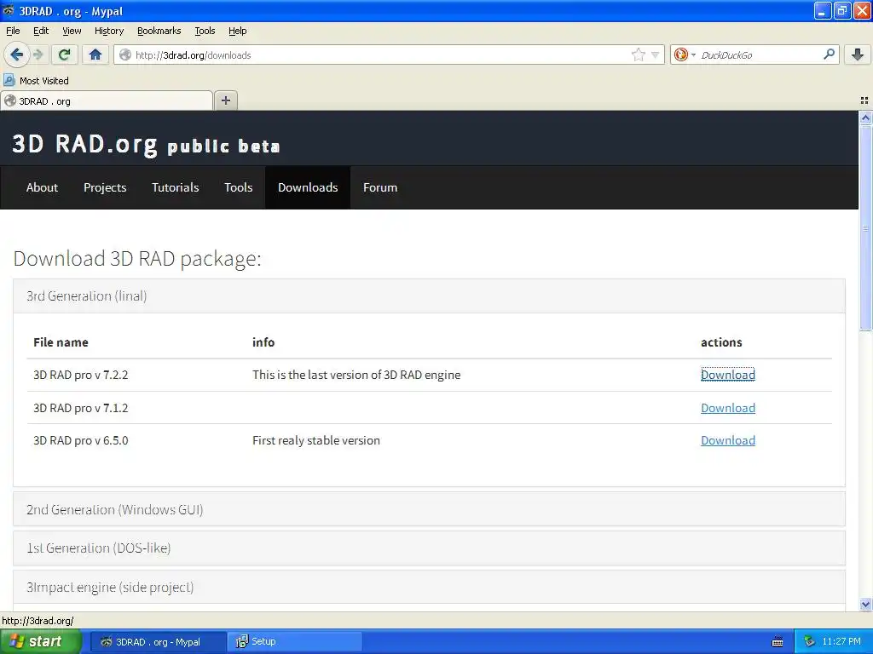This screenshot has height=654, width=873.
Task: Click 'This is the last version of 3D RAD engine'
Action: tap(356, 375)
